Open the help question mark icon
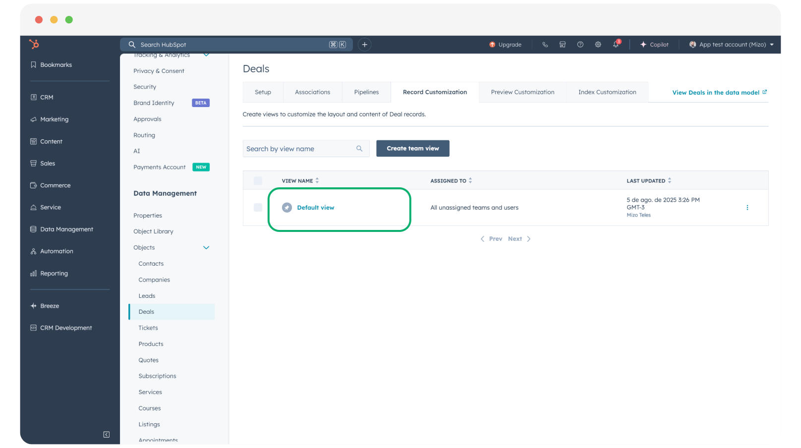 point(580,45)
